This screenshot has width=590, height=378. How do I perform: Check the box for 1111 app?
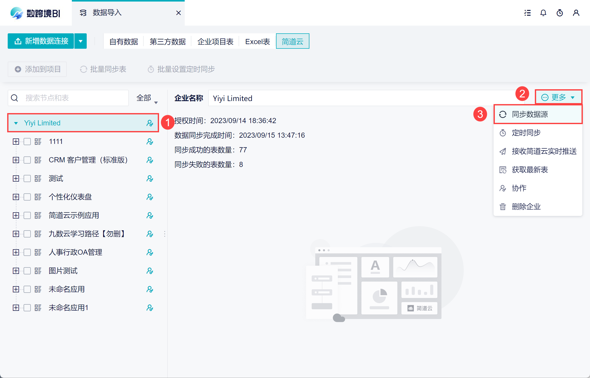(27, 142)
